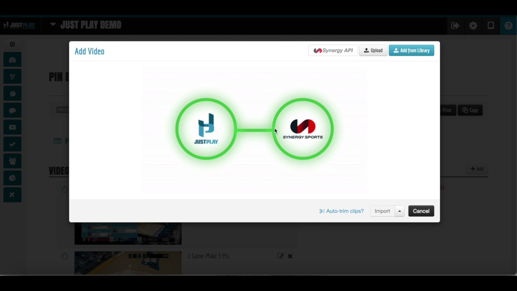Click the Copy button behind dialog

click(x=470, y=110)
